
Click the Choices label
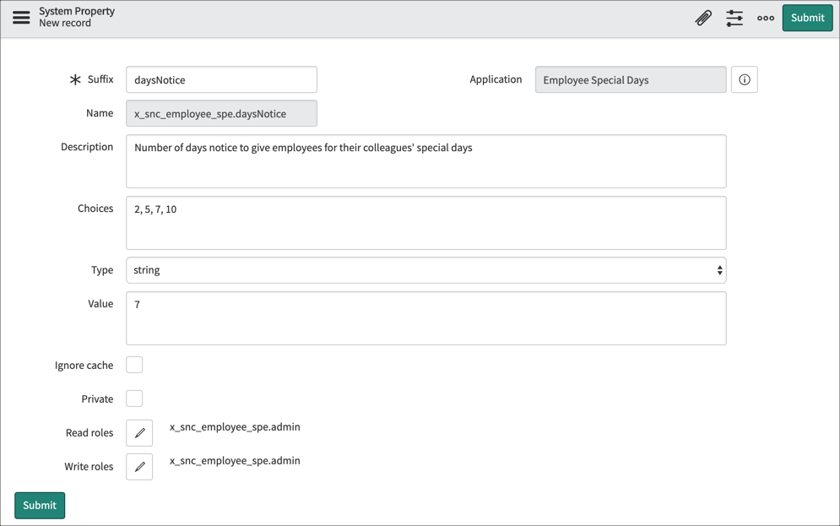pos(95,209)
